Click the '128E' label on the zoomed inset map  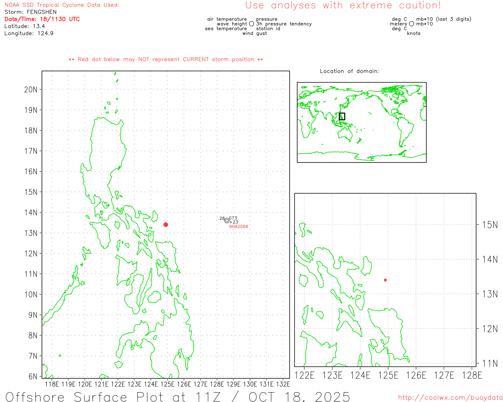coord(472,376)
